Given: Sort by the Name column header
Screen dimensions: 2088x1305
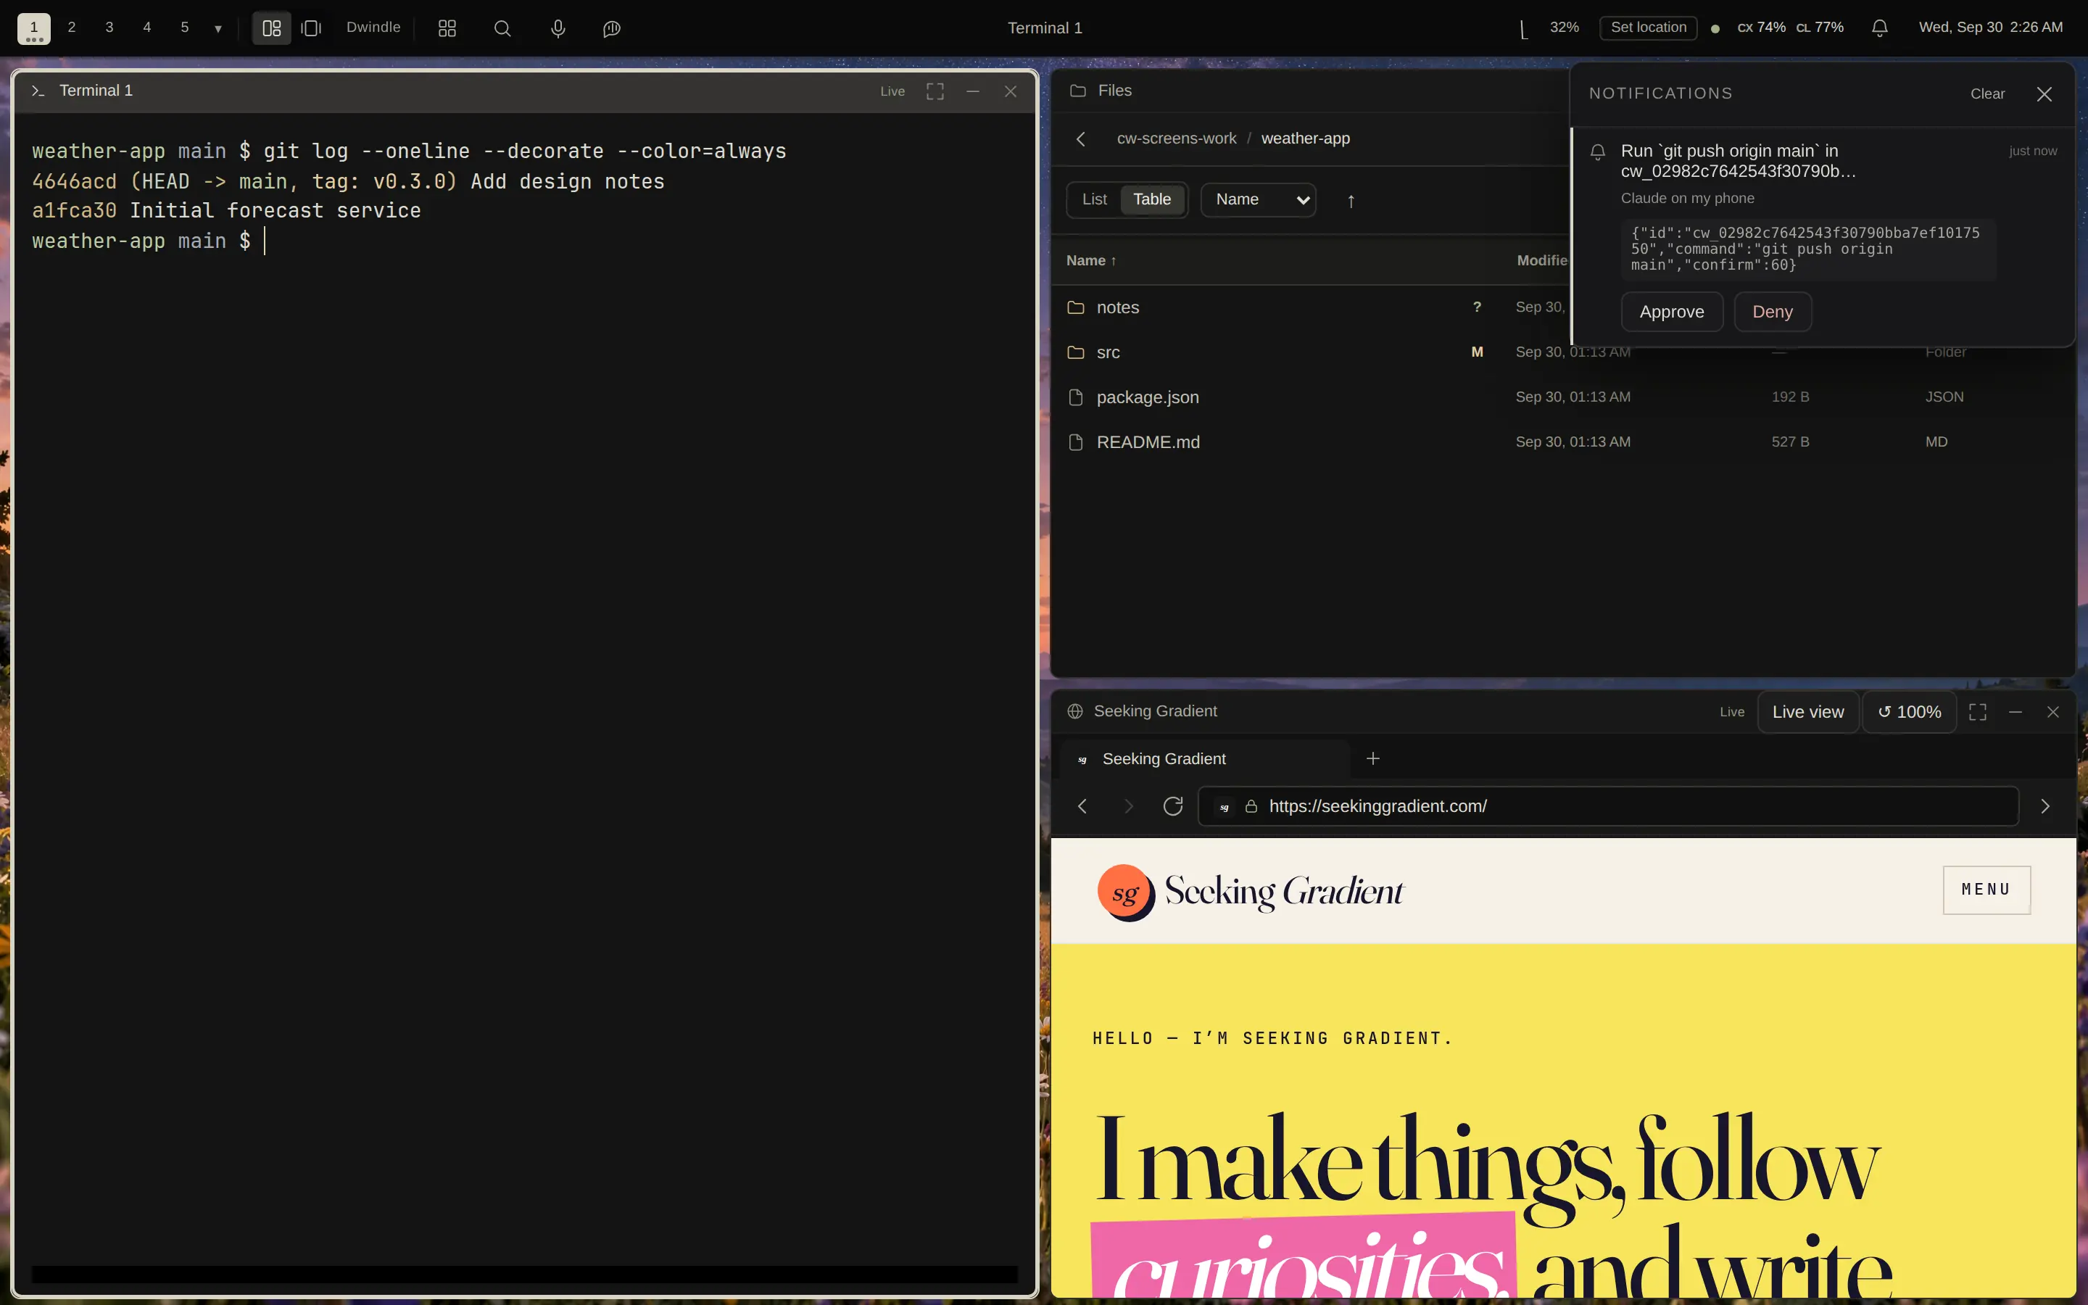Looking at the screenshot, I should tap(1090, 260).
